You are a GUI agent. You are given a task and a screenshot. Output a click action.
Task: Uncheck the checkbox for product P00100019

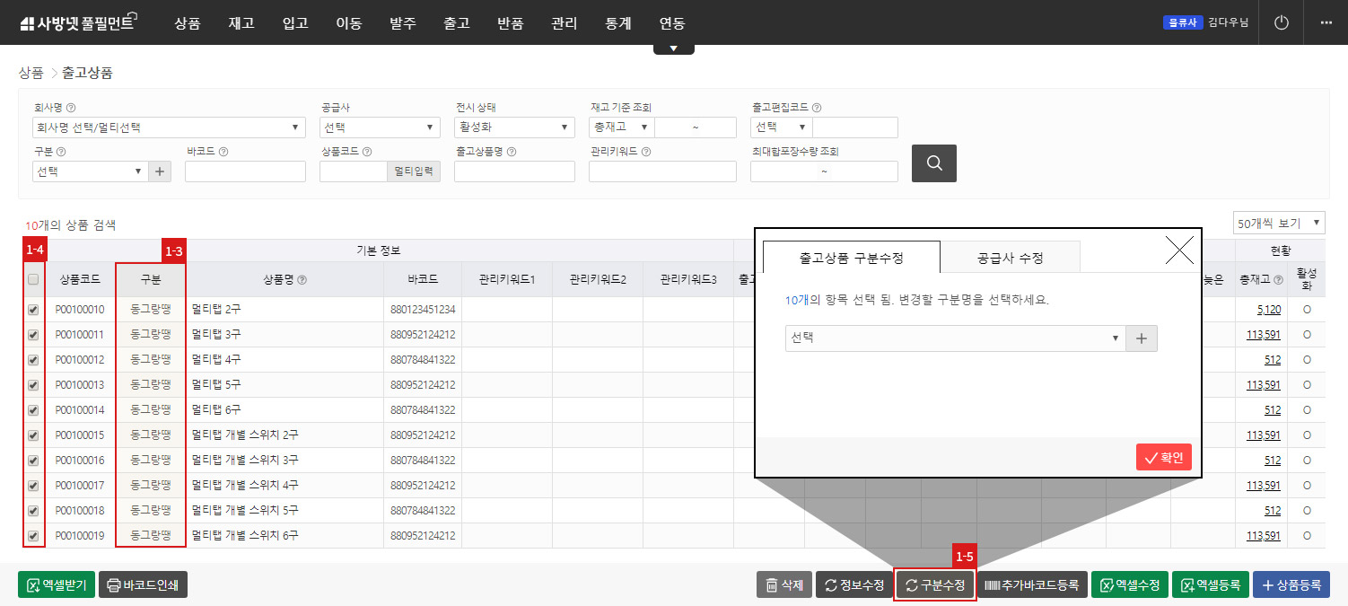(33, 535)
